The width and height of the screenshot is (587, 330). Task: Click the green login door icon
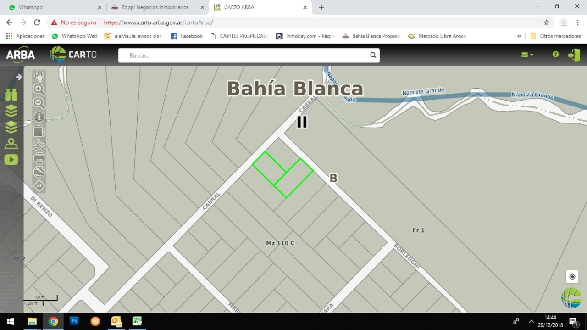(x=574, y=55)
